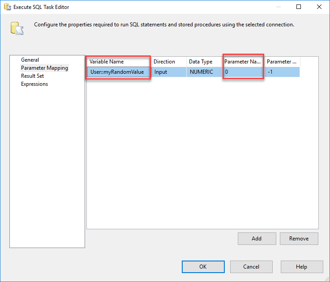Click the Parameter Size column header
This screenshot has width=330, height=282.
(x=282, y=62)
